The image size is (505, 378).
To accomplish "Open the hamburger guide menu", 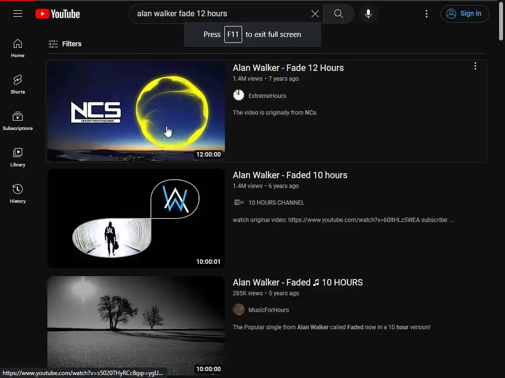I will click(x=18, y=13).
